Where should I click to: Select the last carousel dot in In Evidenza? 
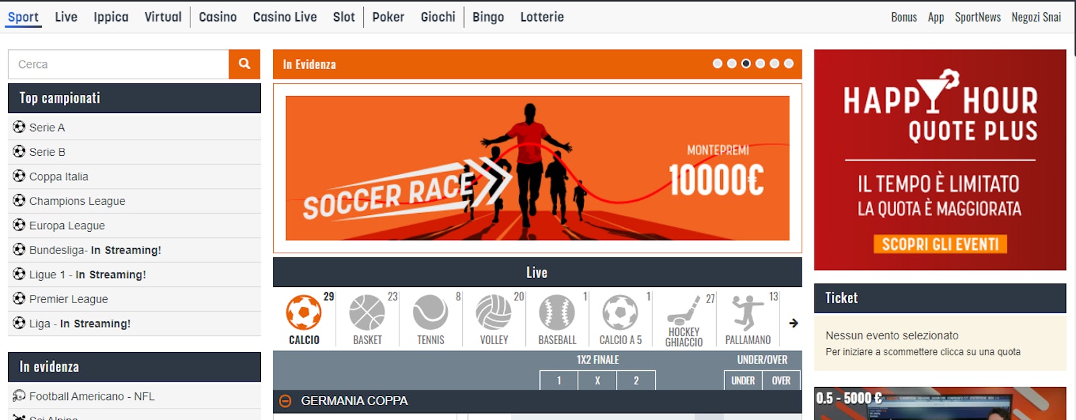pyautogui.click(x=789, y=64)
